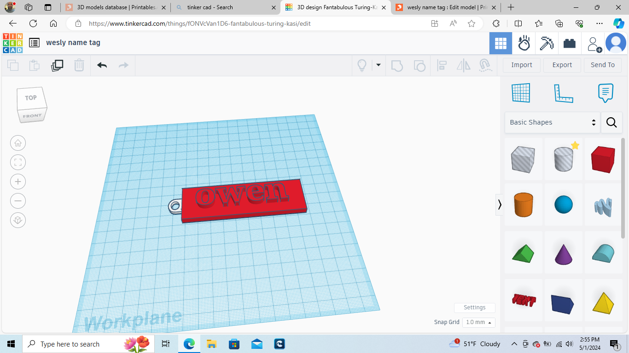
Task: Select the striped Box hole shape
Action: pyautogui.click(x=523, y=159)
